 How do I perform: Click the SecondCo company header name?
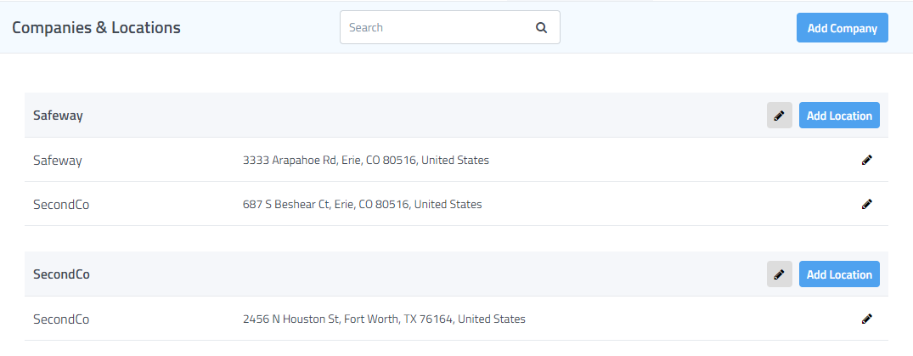coord(61,274)
